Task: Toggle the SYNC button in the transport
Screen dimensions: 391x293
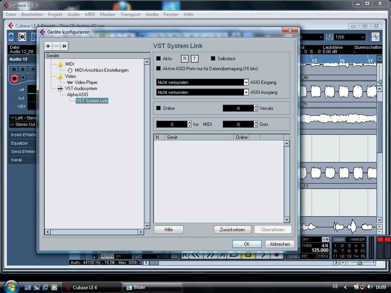Action: point(294,256)
